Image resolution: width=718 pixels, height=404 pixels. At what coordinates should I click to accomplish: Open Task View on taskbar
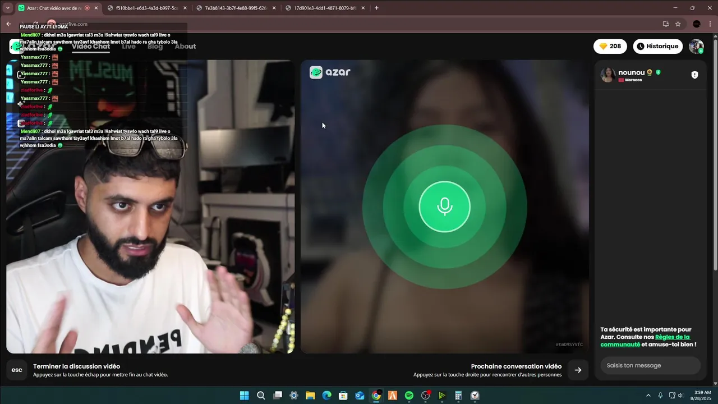click(x=277, y=396)
